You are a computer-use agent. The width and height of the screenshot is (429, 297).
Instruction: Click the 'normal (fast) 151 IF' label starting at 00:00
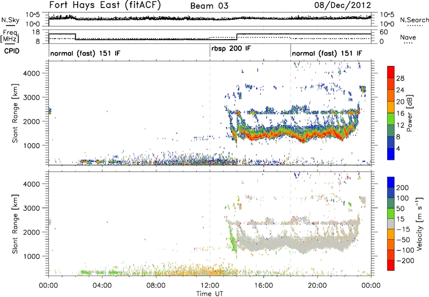tap(85, 53)
